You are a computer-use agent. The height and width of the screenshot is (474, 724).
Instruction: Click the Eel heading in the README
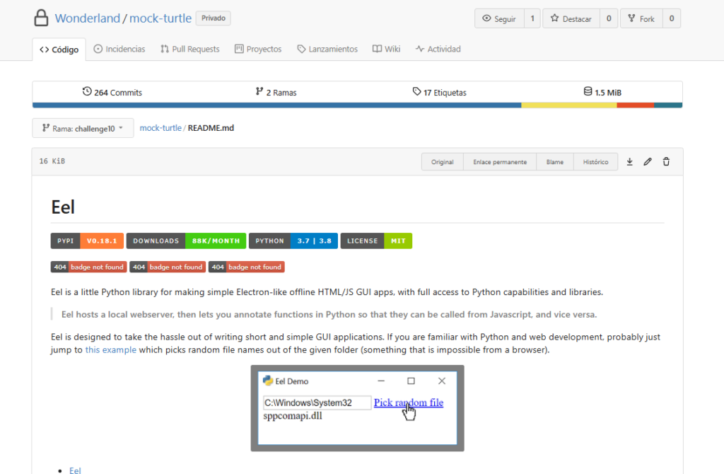click(63, 207)
